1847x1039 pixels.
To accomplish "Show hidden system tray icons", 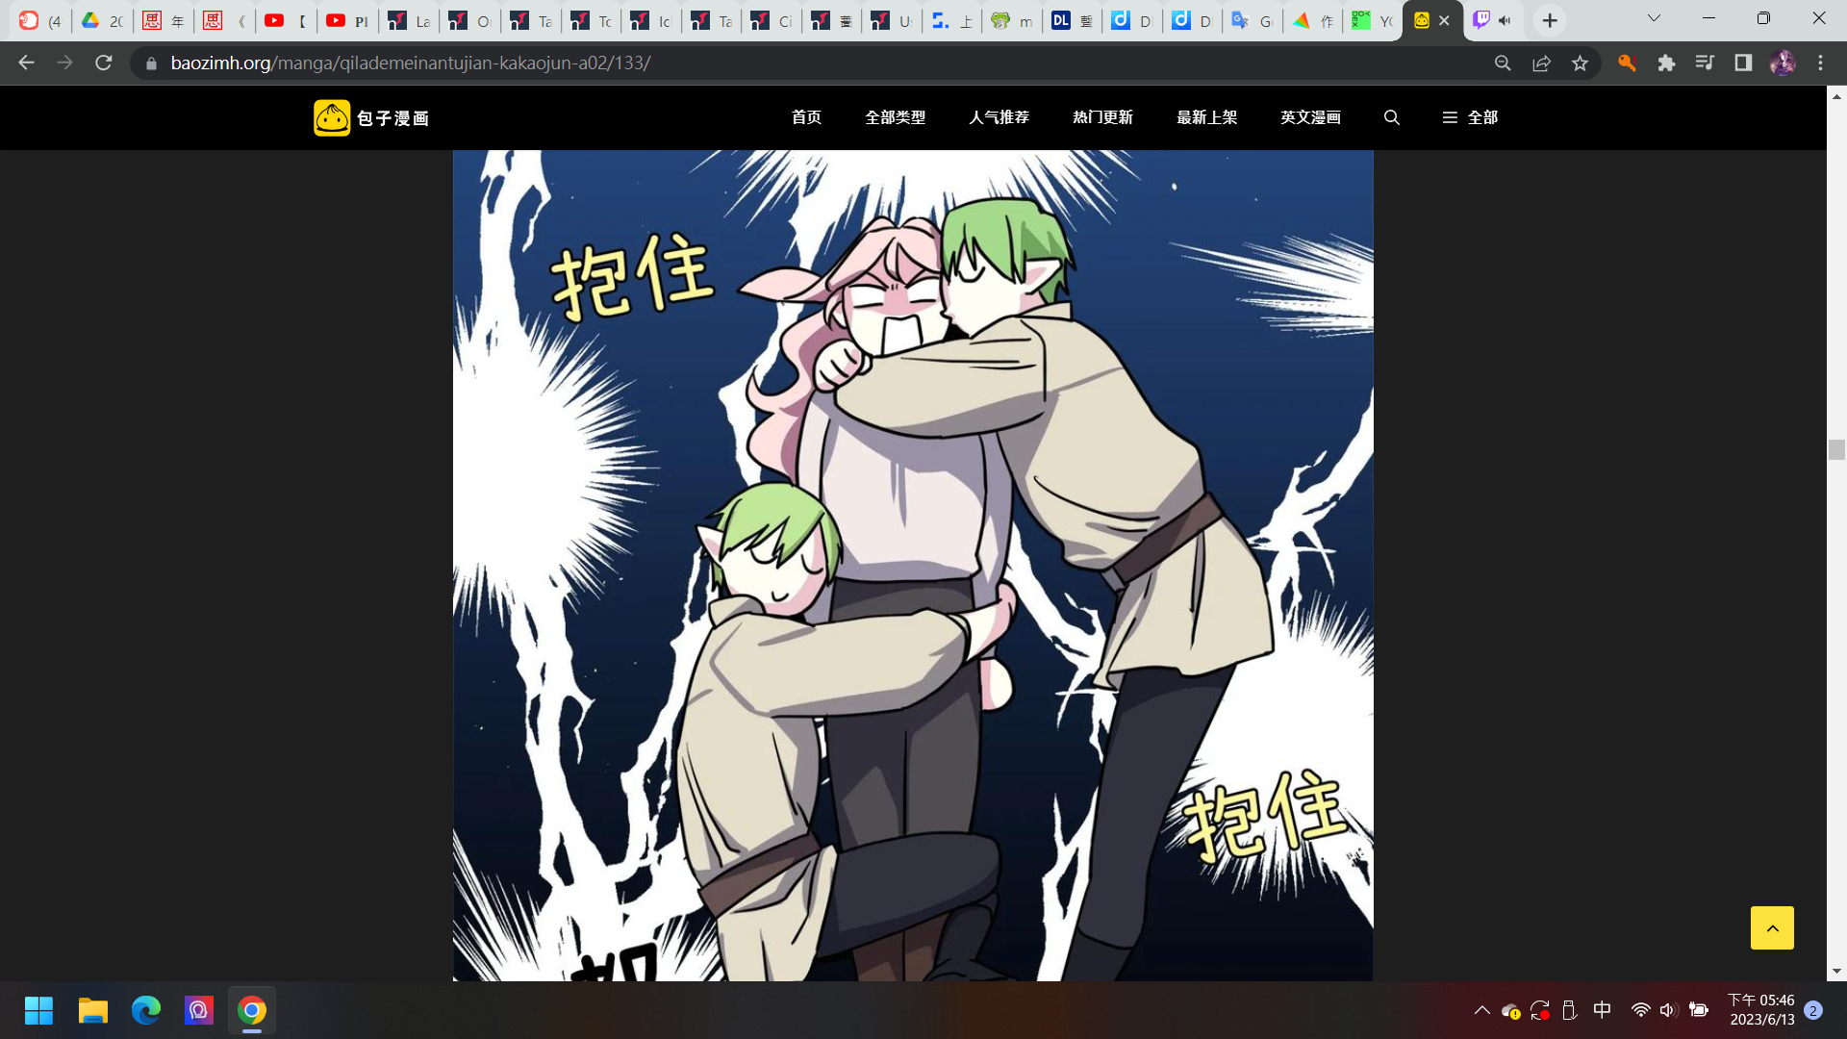I will pos(1481,1010).
